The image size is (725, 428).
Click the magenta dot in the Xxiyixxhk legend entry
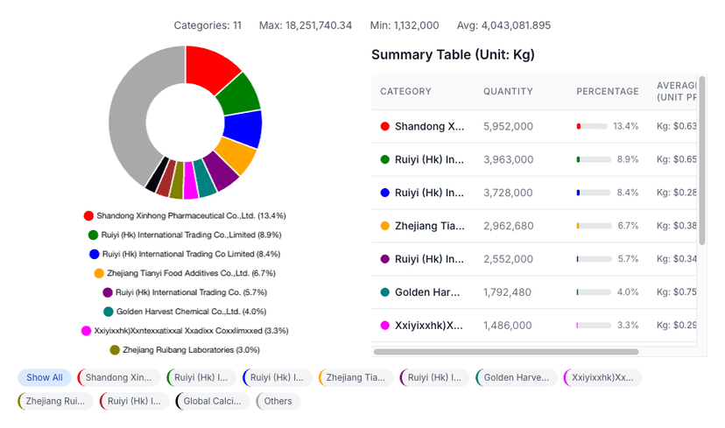pyautogui.click(x=86, y=331)
